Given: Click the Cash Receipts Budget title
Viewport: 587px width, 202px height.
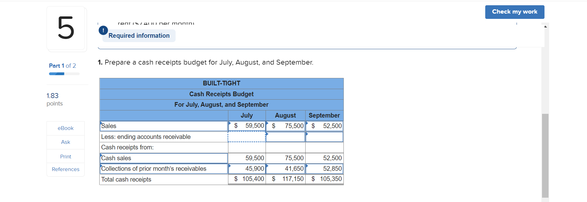Looking at the screenshot, I should (x=222, y=94).
